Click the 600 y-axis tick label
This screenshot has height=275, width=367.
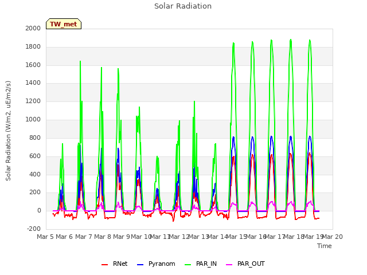coord(35,156)
